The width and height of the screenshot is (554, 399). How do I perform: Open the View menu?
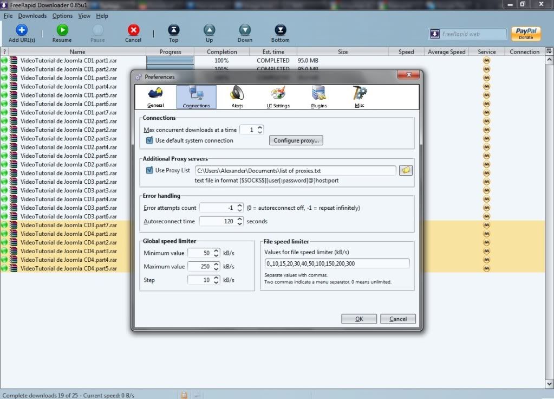(84, 16)
